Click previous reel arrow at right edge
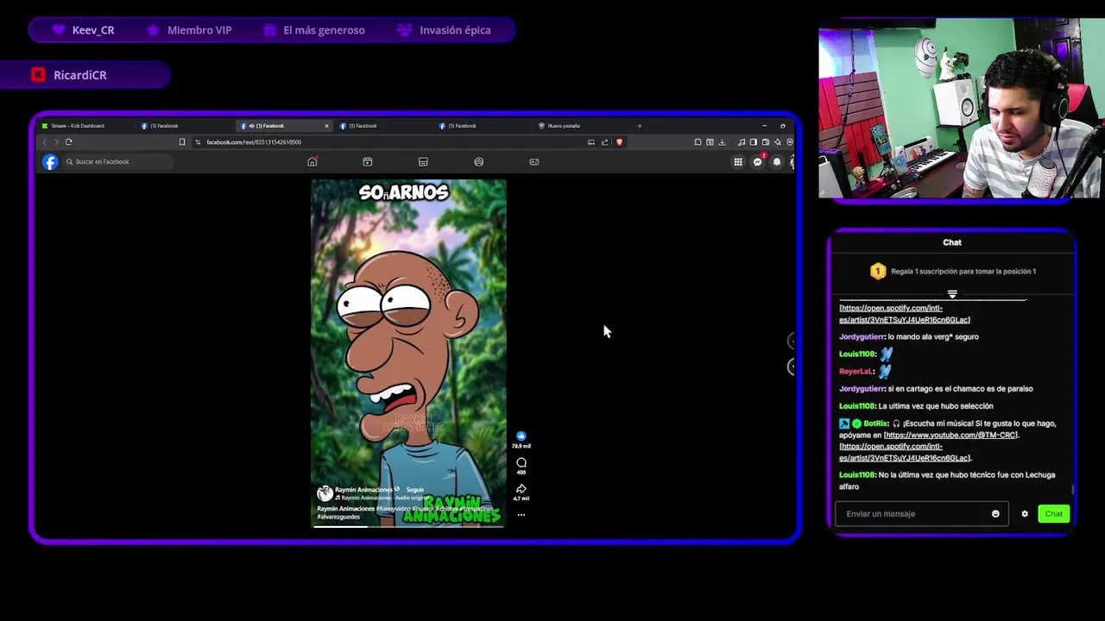 pyautogui.click(x=792, y=341)
